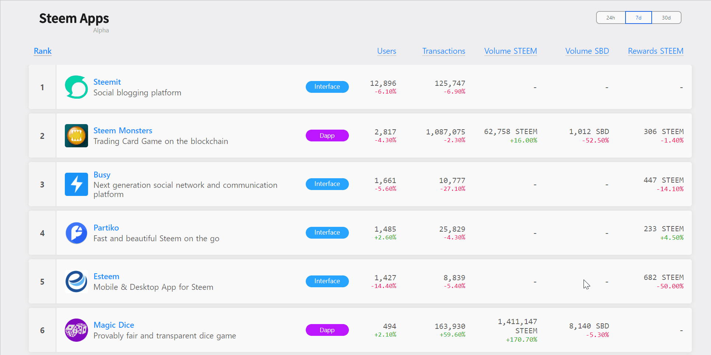
Task: Click Magic Dice transactions 163,930
Action: click(x=450, y=327)
